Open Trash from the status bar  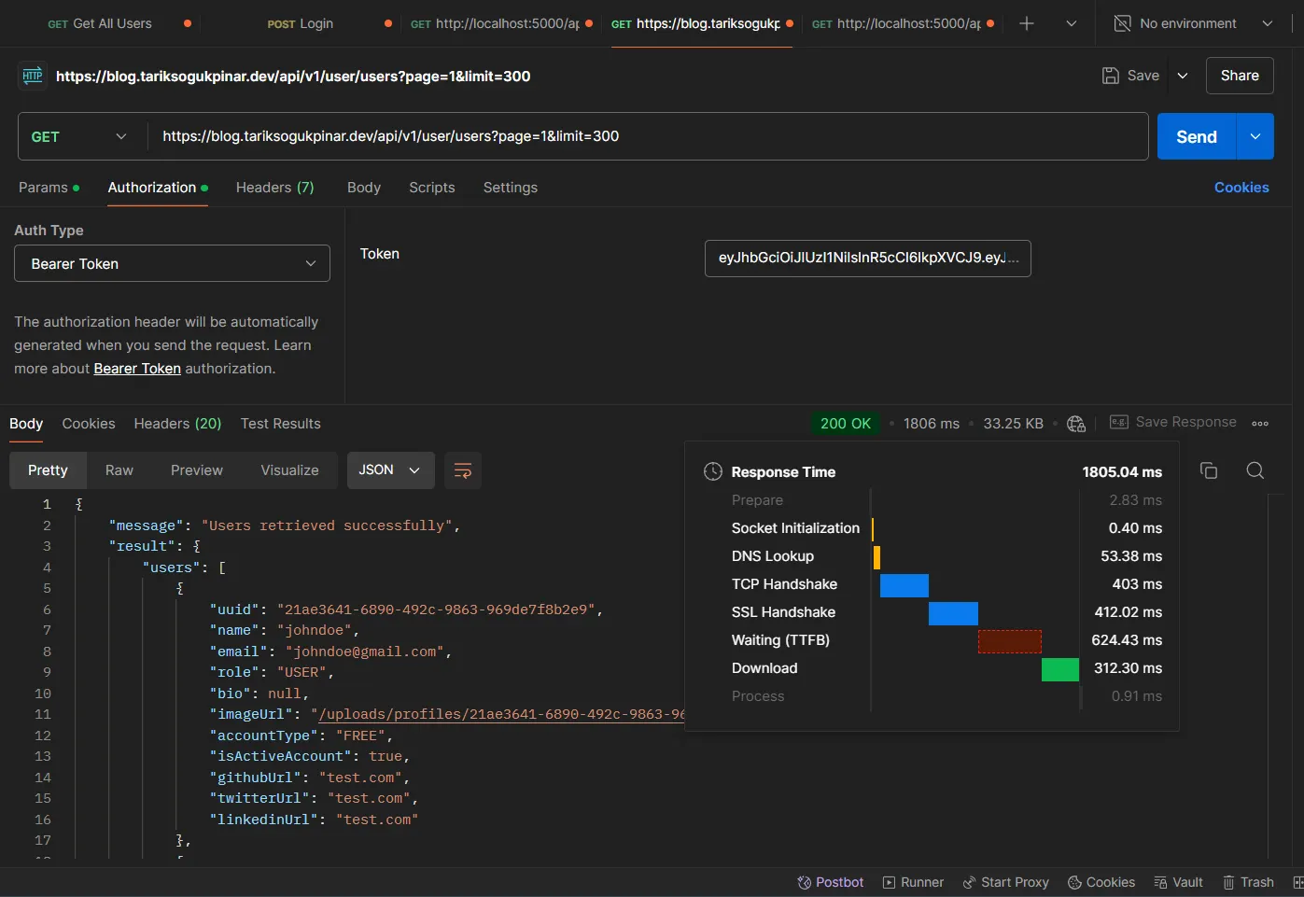point(1249,882)
